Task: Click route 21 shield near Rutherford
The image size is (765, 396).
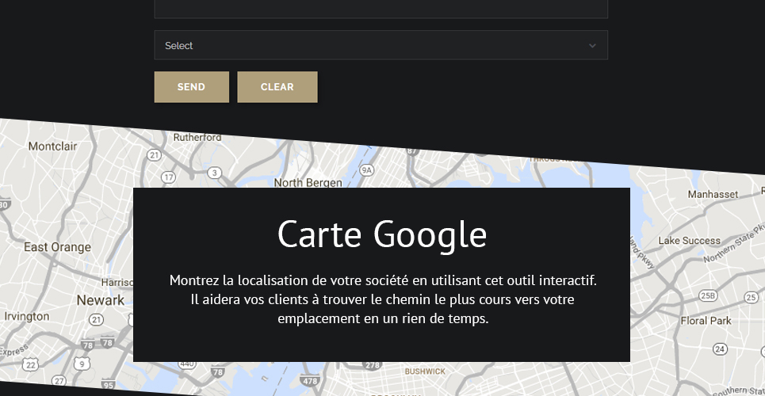Action: [x=154, y=155]
